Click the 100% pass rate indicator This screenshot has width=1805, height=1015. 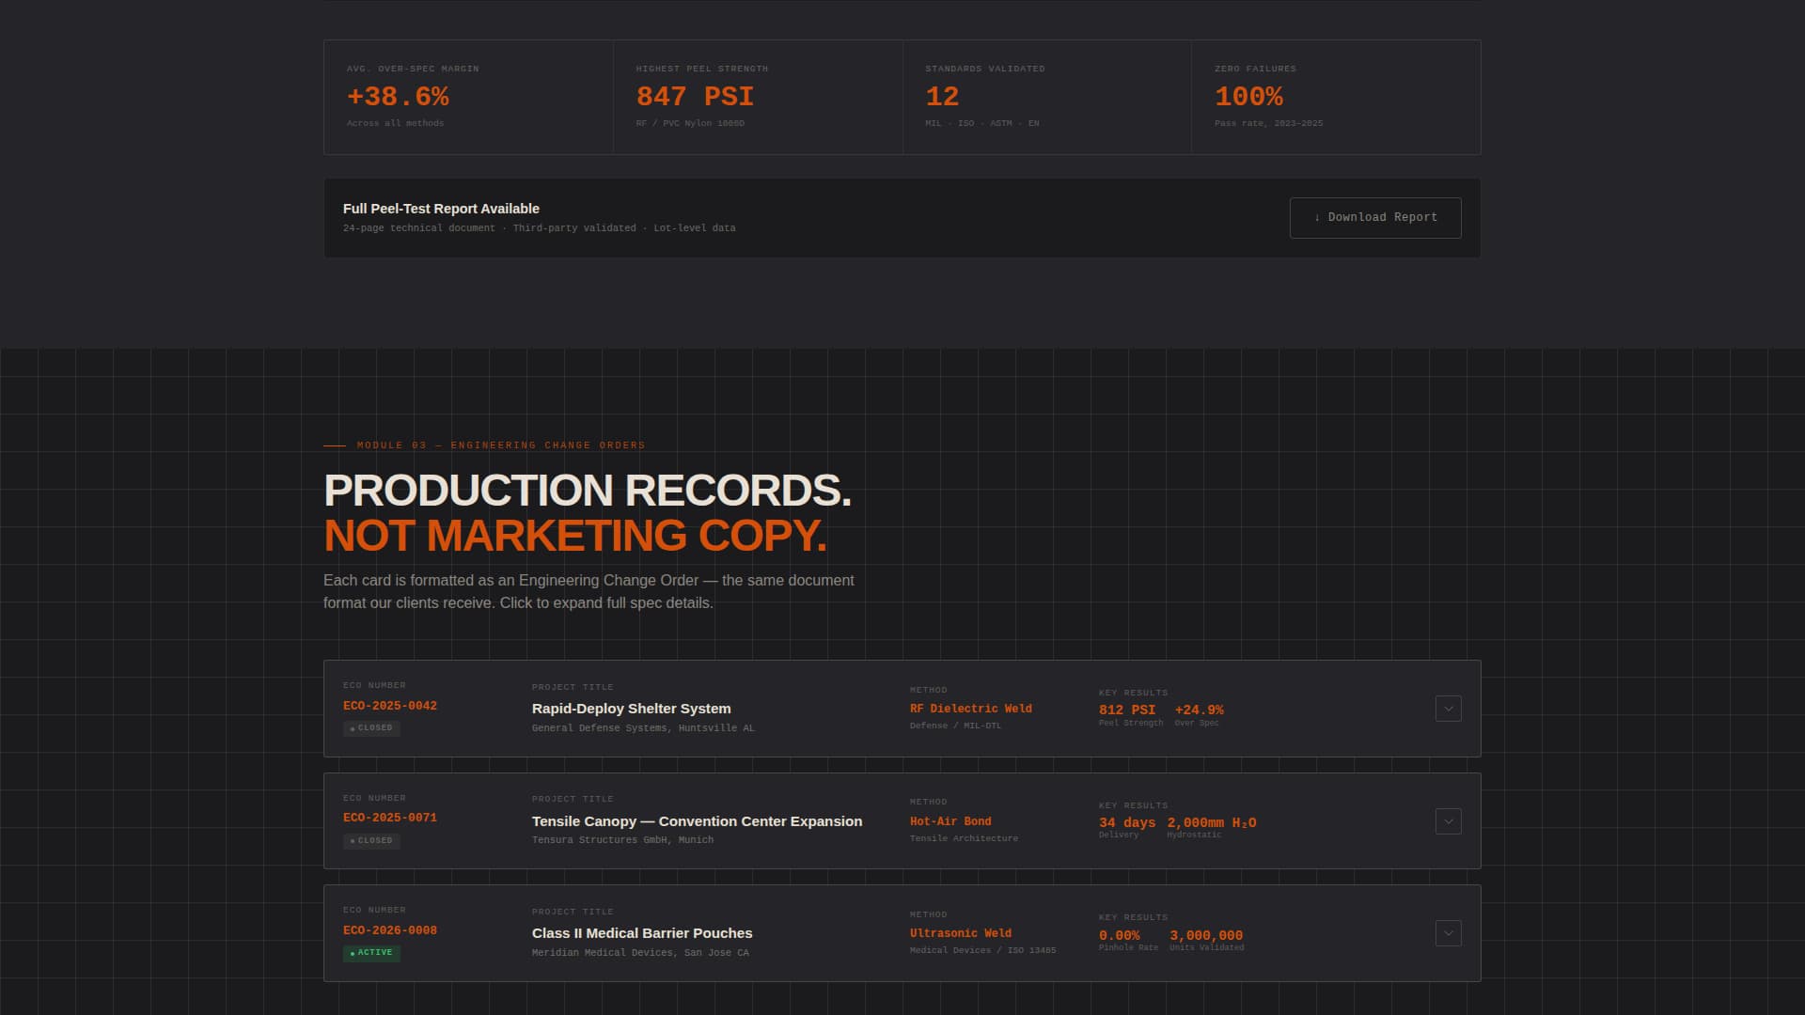coord(1248,96)
